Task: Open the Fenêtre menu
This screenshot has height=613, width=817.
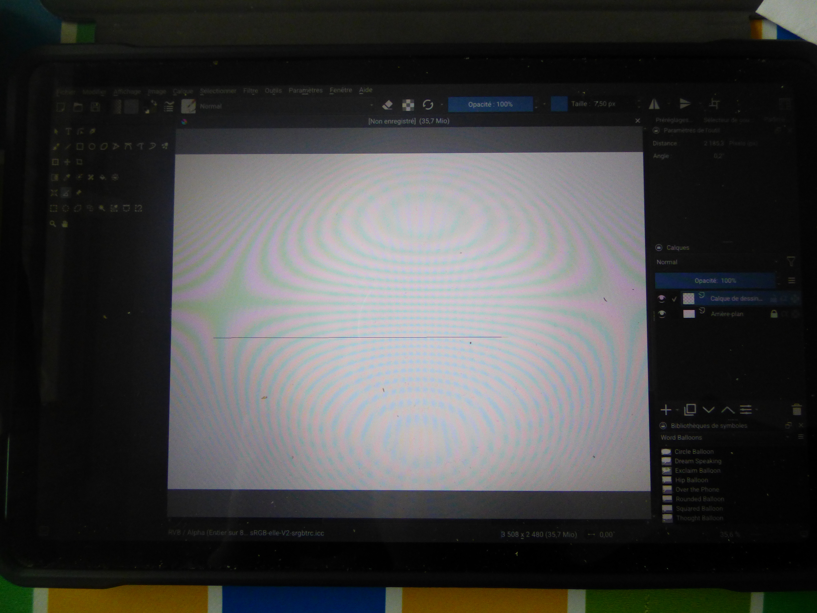Action: coord(341,90)
